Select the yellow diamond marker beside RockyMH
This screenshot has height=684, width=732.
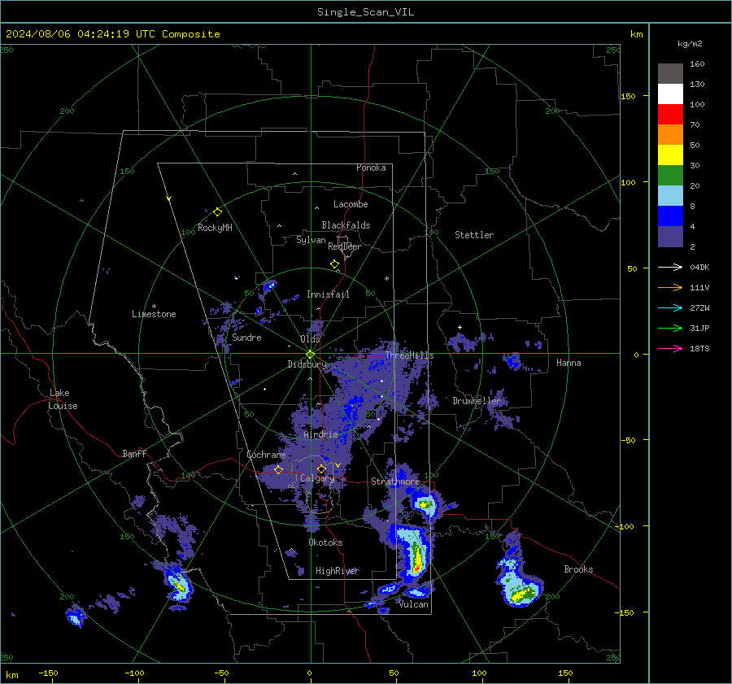click(x=217, y=212)
